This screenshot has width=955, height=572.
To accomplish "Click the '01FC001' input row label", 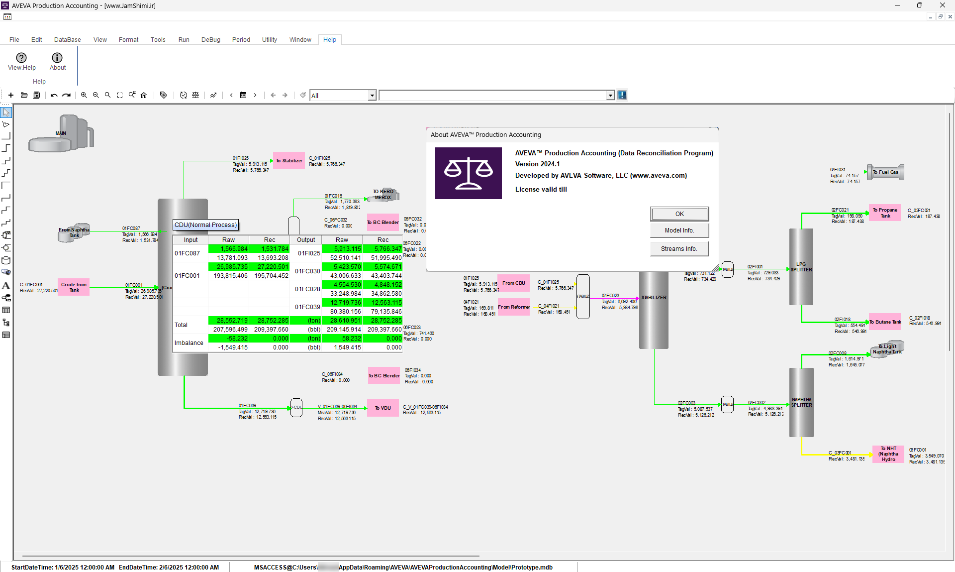I will (188, 276).
